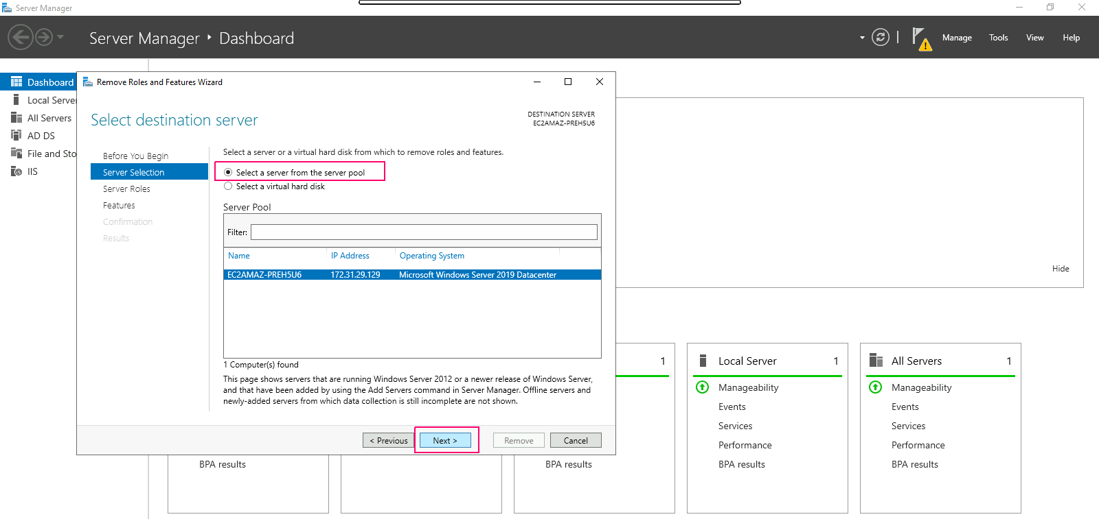The width and height of the screenshot is (1099, 519).
Task: Open Local Server tile title
Action: pos(747,361)
